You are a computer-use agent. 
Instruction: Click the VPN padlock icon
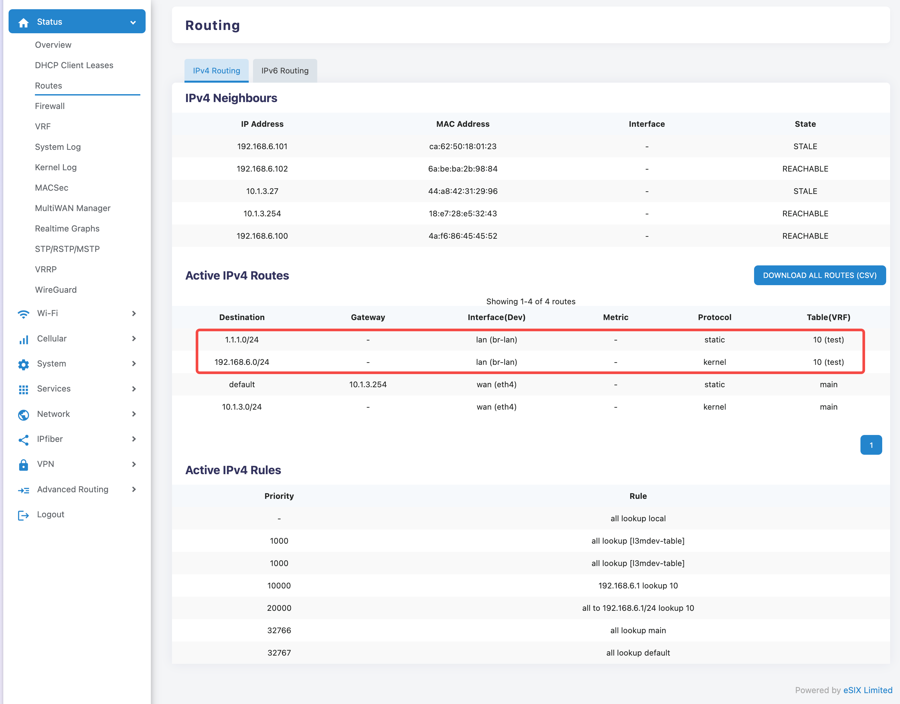(23, 465)
